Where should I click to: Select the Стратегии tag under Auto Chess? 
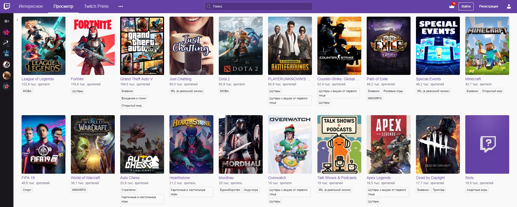pyautogui.click(x=129, y=190)
